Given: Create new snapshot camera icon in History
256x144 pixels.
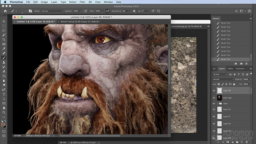Looking at the screenshot, I should [x=241, y=64].
